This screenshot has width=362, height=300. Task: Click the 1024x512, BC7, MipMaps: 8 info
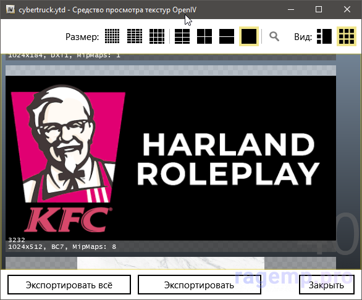(62, 247)
